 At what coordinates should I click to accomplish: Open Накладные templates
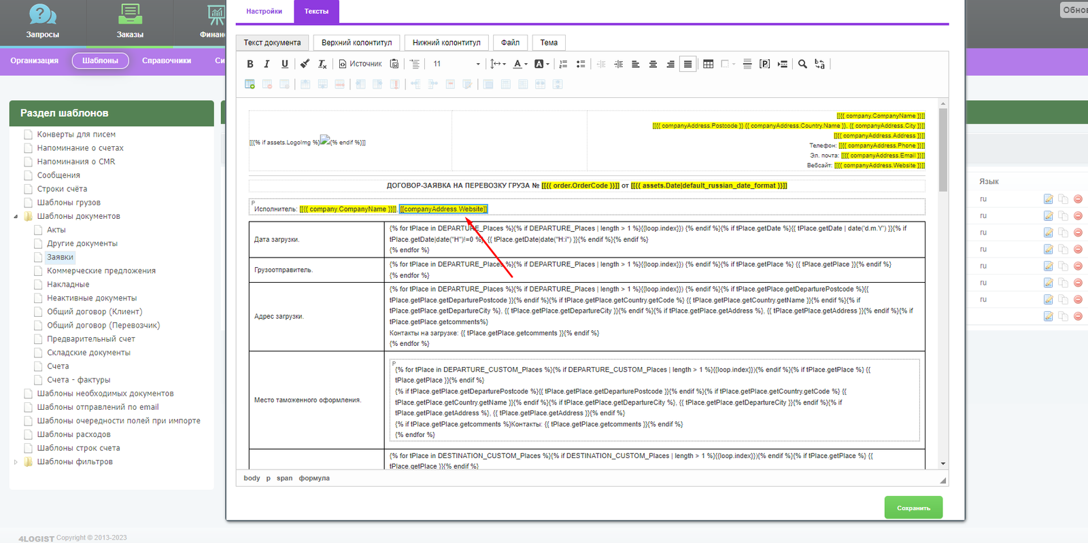[x=68, y=284]
